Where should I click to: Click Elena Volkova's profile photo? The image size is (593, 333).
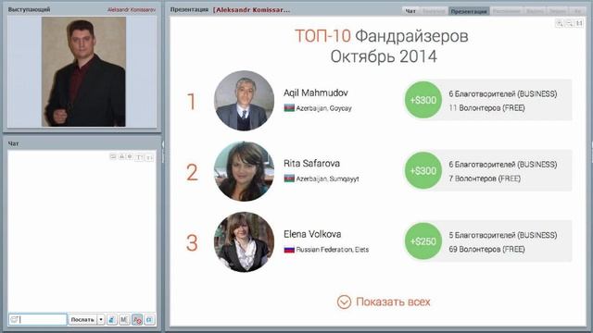[244, 241]
